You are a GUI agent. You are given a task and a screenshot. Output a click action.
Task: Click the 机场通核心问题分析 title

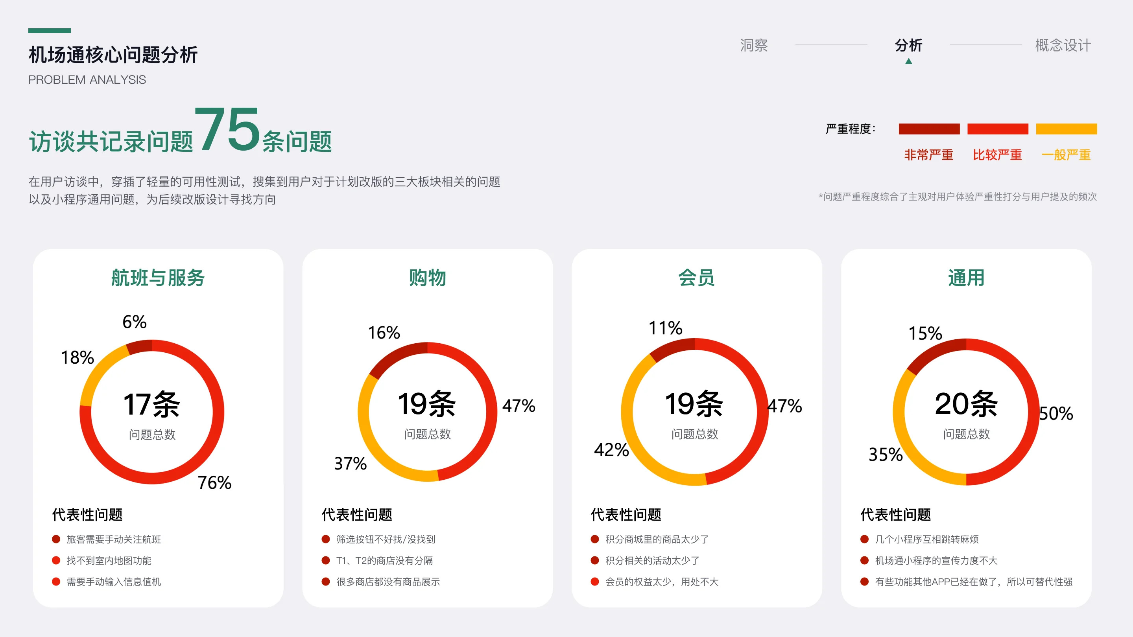click(x=113, y=55)
